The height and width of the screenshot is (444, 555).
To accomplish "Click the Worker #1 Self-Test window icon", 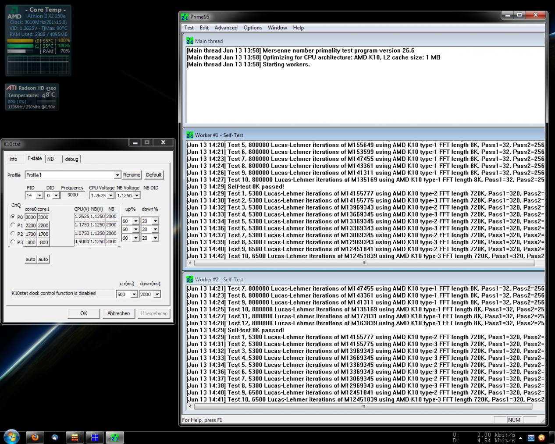I will pos(190,135).
